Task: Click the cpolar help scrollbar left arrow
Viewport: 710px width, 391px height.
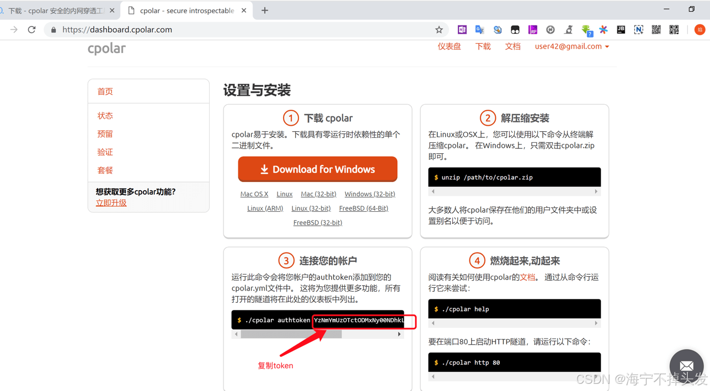Action: (433, 324)
